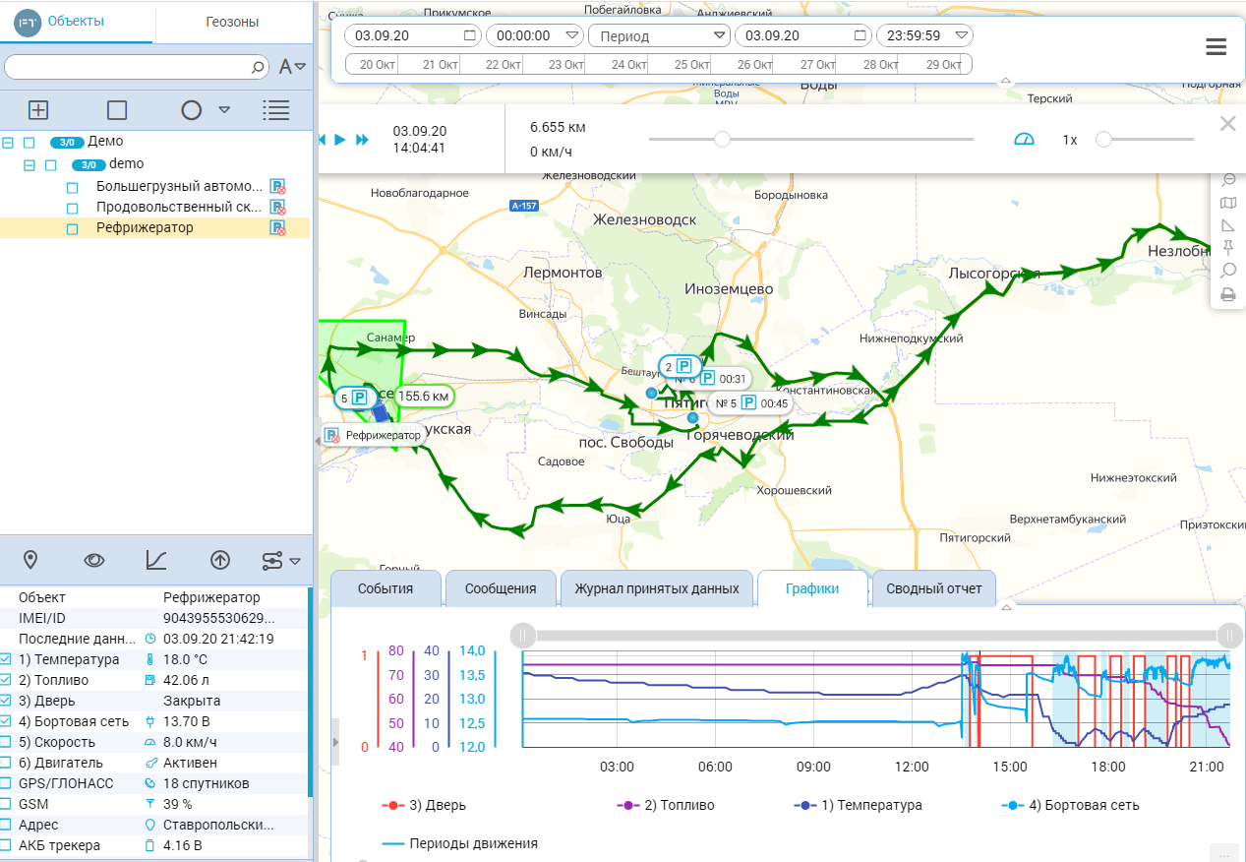This screenshot has width=1246, height=862.
Task: Open the Сообщения tab
Action: coord(501,588)
